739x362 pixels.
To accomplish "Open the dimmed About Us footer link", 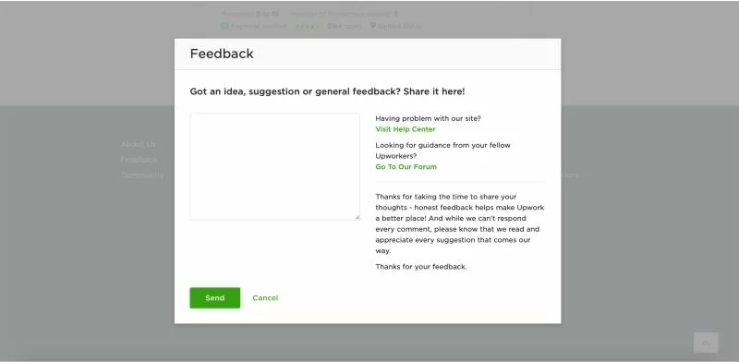I will (x=138, y=144).
